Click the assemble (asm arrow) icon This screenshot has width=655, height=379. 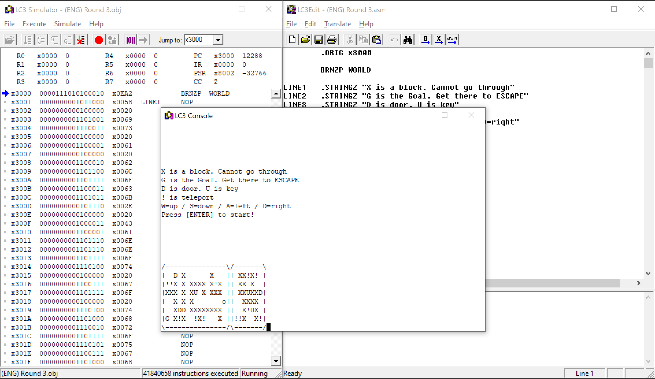click(452, 40)
